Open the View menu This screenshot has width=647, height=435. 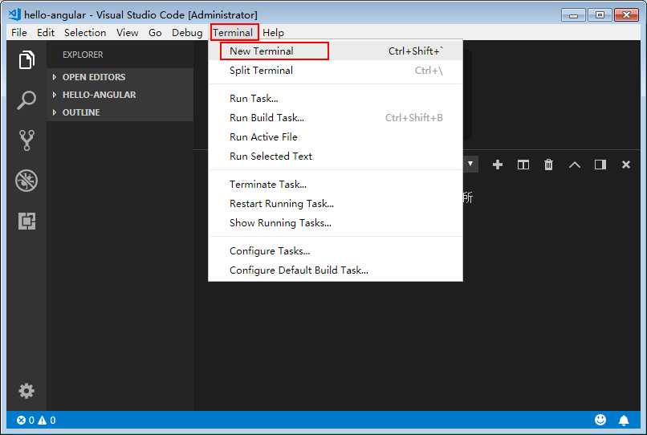[127, 33]
